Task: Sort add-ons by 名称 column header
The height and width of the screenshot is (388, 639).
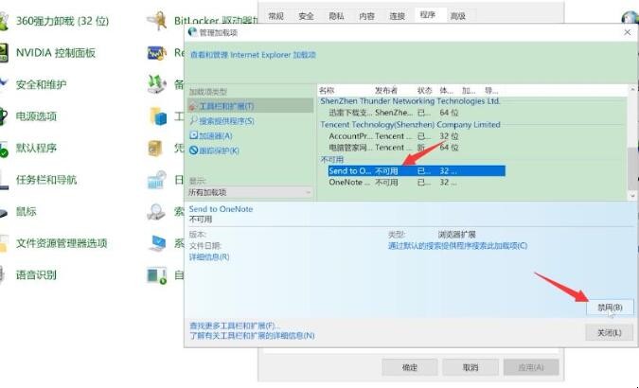Action: [x=327, y=90]
